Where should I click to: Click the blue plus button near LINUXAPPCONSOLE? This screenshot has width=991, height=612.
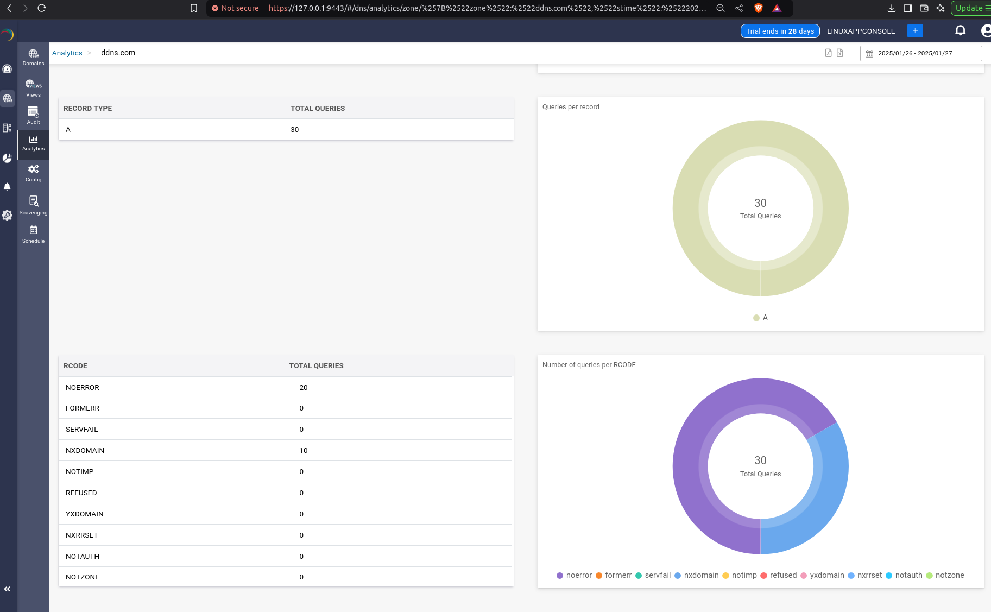[x=914, y=30]
